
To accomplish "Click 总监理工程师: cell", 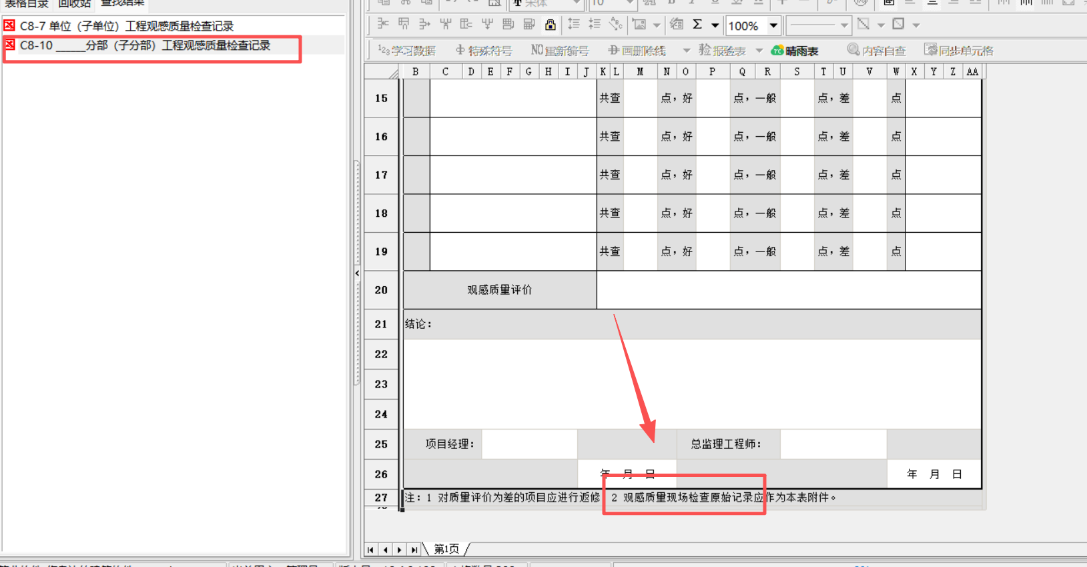I will click(x=728, y=444).
